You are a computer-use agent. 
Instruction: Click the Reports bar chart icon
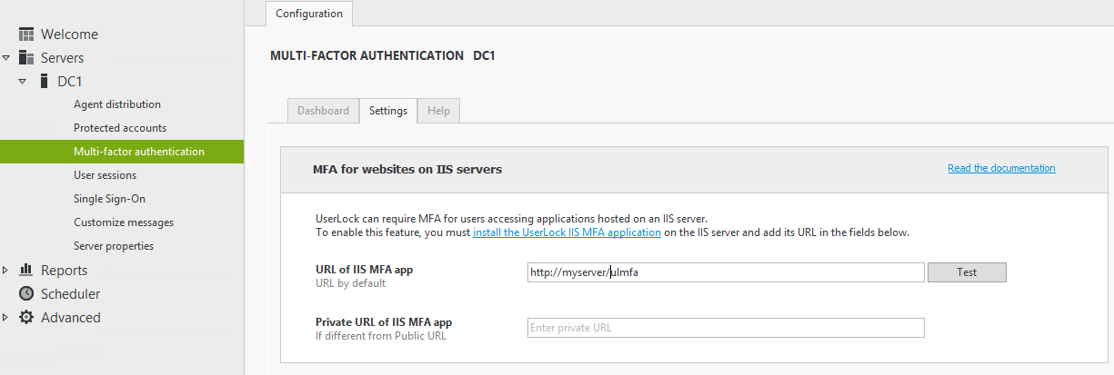[26, 270]
